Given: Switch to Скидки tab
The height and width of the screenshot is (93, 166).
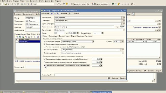Looking at the screenshot, I should coord(73,36).
